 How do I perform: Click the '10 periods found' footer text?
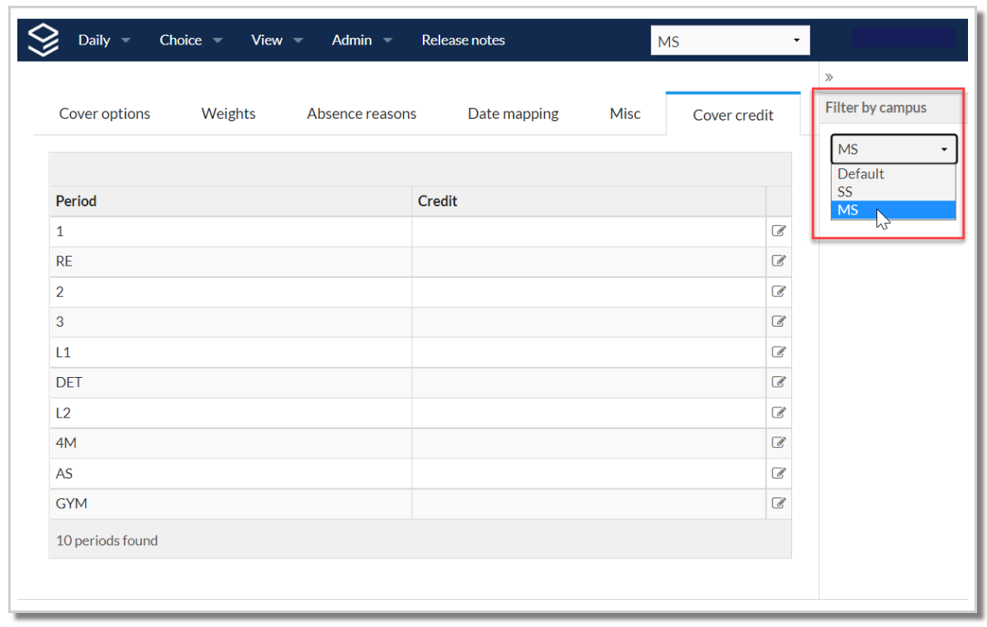tap(107, 541)
